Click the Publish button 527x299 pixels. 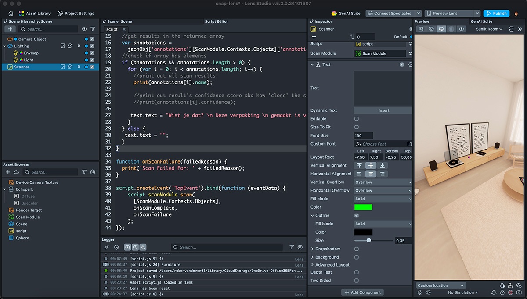click(x=496, y=13)
